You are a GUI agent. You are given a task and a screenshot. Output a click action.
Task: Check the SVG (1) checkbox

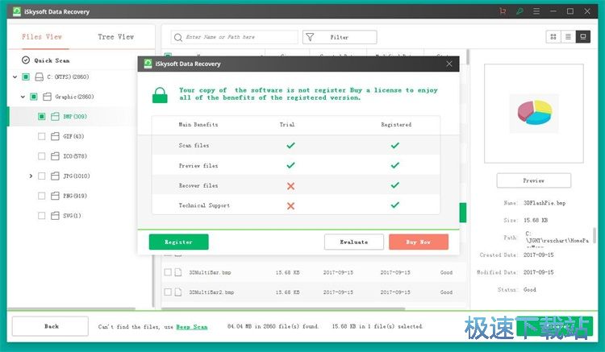[42, 216]
